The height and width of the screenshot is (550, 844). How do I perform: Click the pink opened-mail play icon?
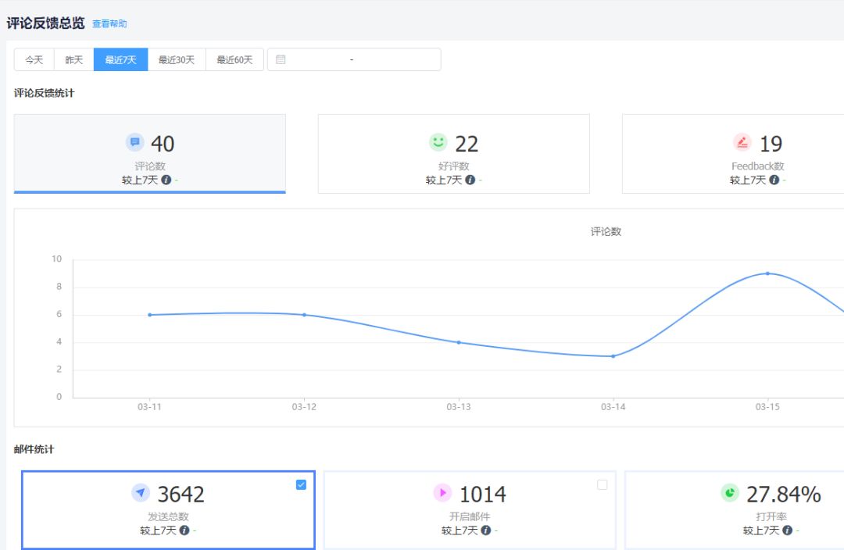[442, 493]
